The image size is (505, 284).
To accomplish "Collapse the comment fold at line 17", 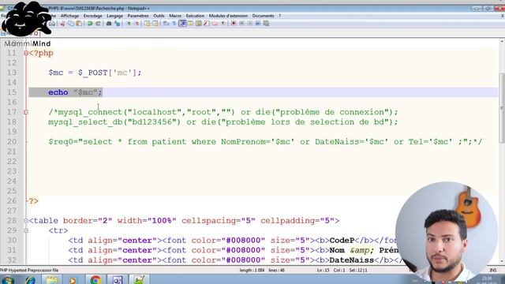I will pos(26,112).
